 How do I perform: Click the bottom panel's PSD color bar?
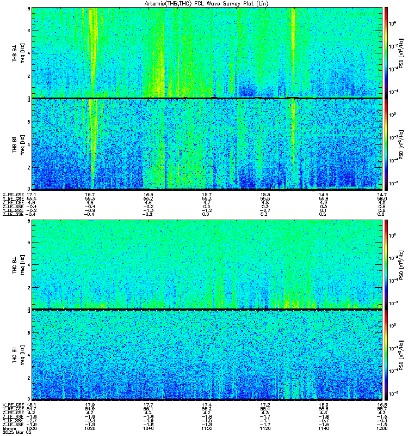pos(386,355)
